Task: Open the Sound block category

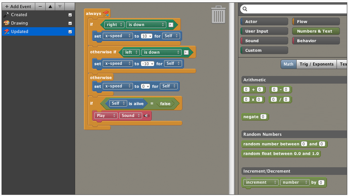Action: coord(264,41)
